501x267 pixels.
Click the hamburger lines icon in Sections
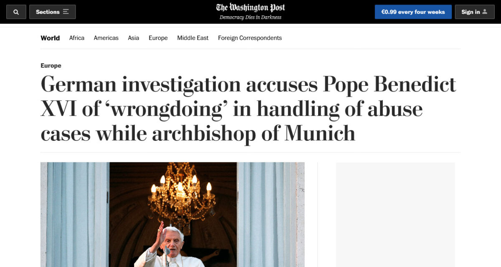click(66, 12)
